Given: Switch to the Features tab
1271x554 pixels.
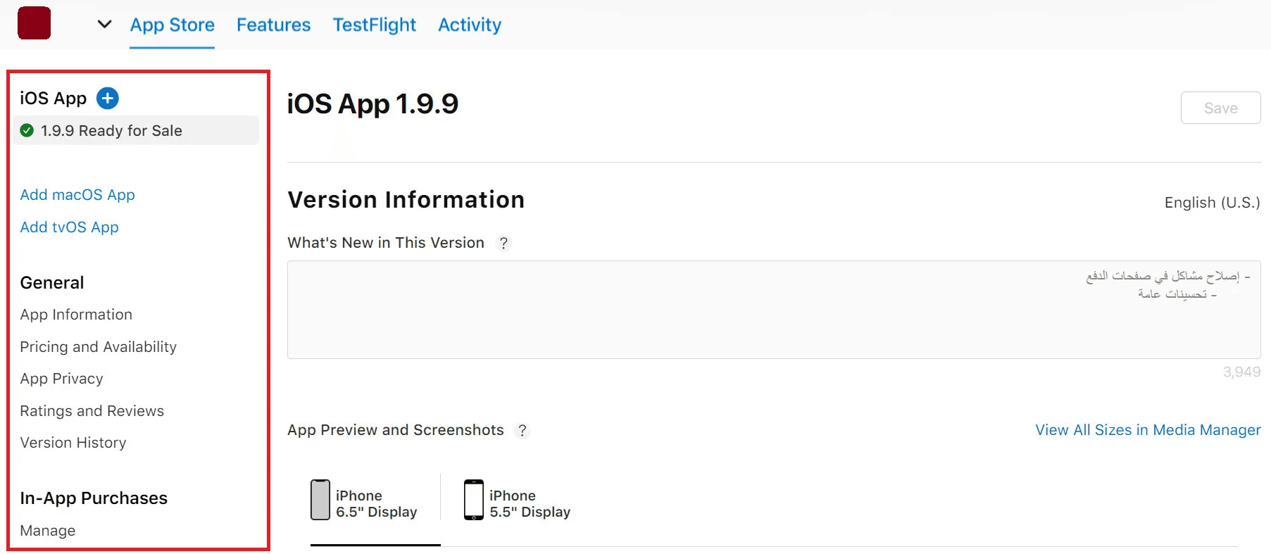Looking at the screenshot, I should [273, 25].
